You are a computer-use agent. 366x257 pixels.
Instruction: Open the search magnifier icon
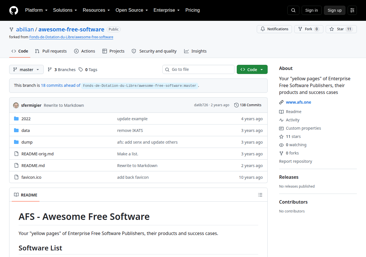(293, 10)
